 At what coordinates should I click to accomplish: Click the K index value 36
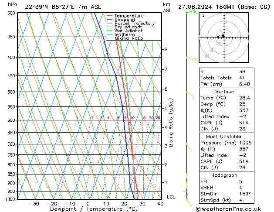(x=242, y=72)
